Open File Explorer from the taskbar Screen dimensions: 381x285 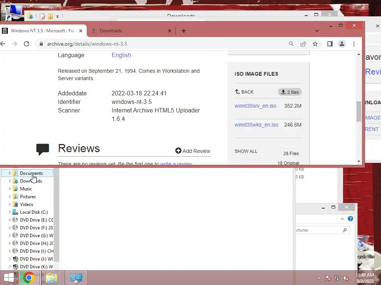coord(51,278)
